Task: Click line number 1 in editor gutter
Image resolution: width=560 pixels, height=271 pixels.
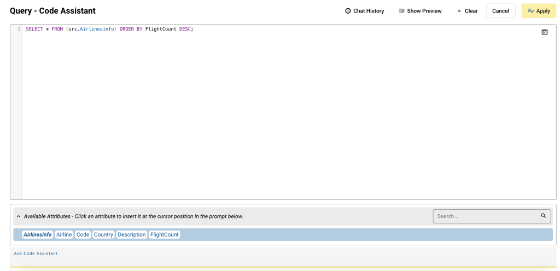Action: tap(19, 29)
